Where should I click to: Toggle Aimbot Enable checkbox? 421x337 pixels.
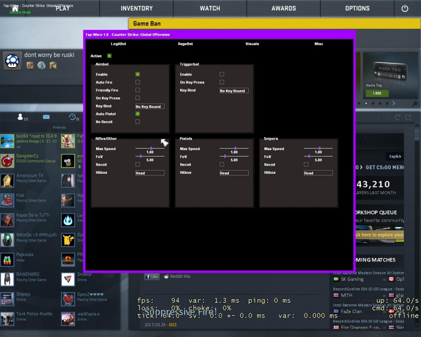click(x=137, y=74)
